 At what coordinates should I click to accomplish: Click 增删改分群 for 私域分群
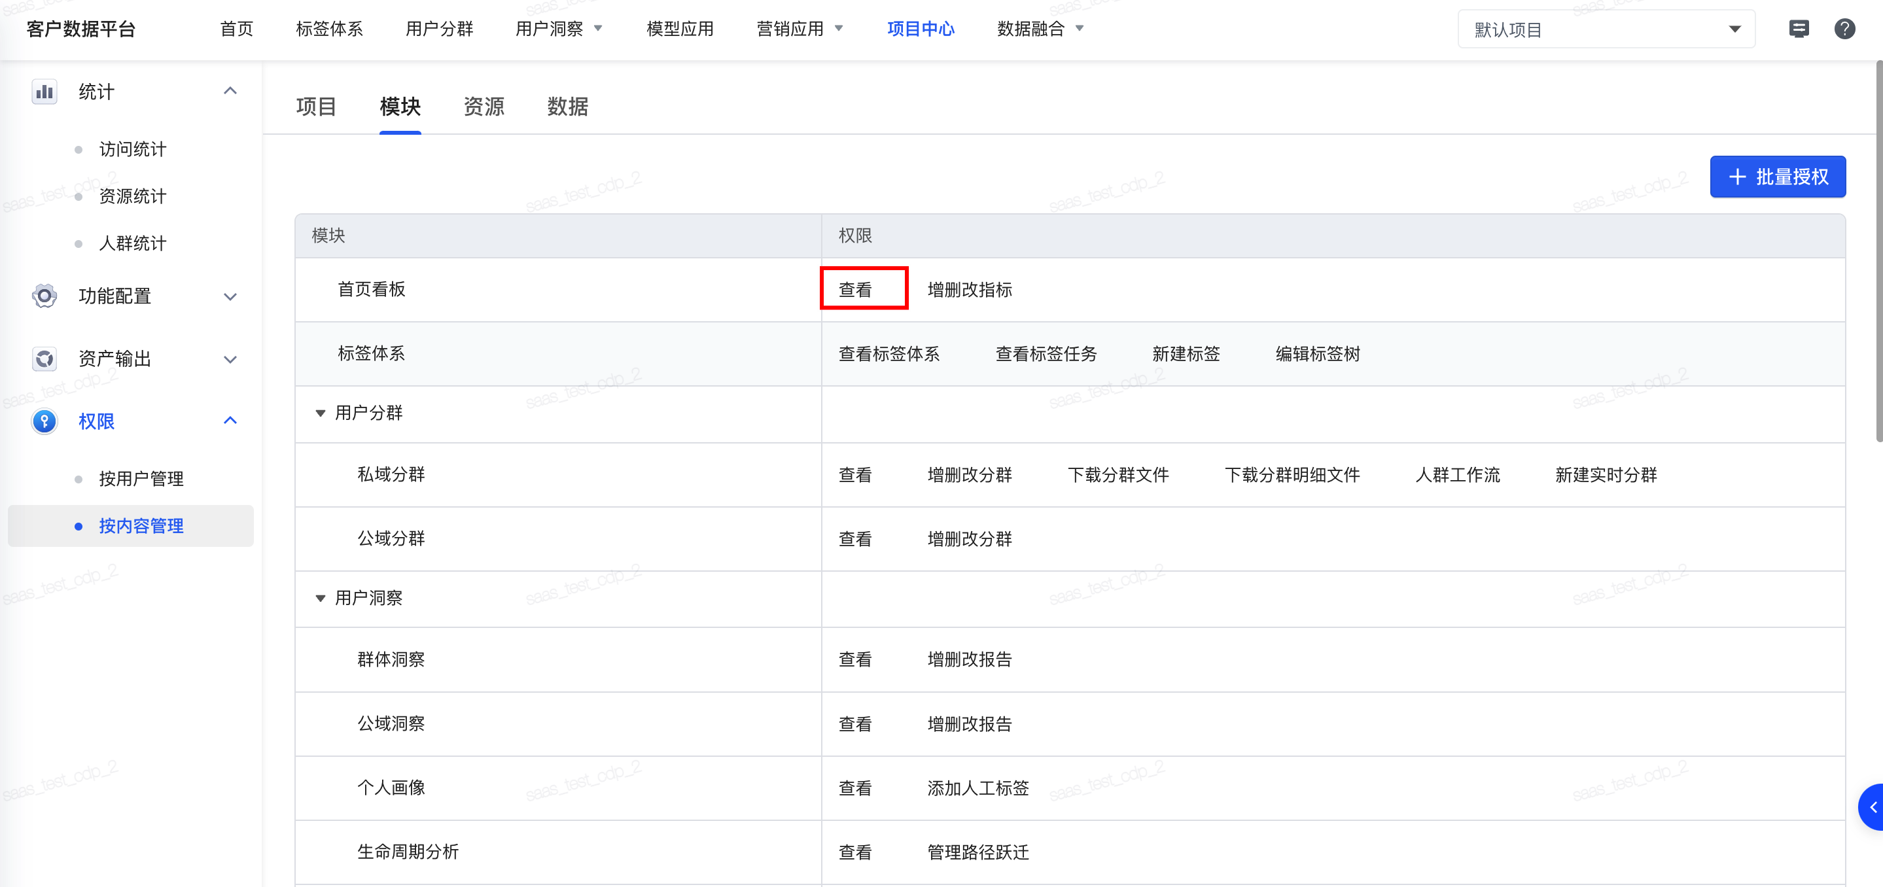[970, 475]
